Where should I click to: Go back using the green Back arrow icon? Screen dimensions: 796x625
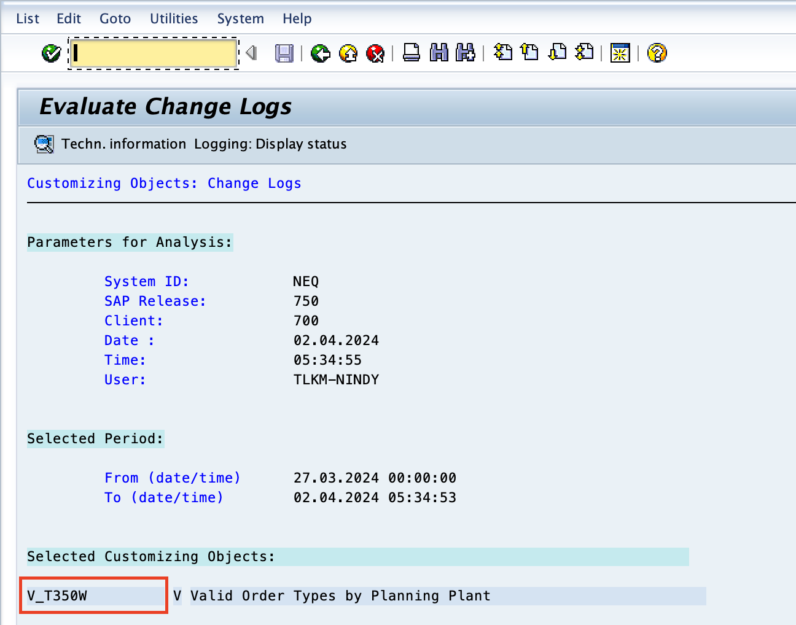[320, 53]
